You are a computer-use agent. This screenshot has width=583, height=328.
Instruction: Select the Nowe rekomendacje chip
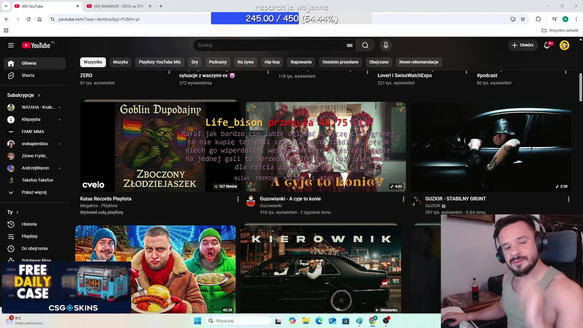(x=419, y=62)
